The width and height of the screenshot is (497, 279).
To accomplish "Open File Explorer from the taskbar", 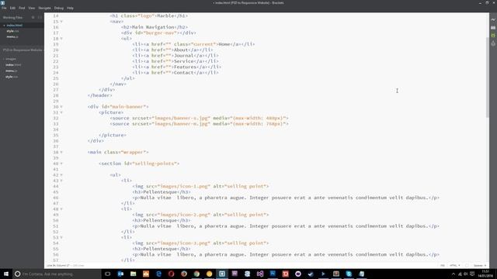I will tap(133, 274).
